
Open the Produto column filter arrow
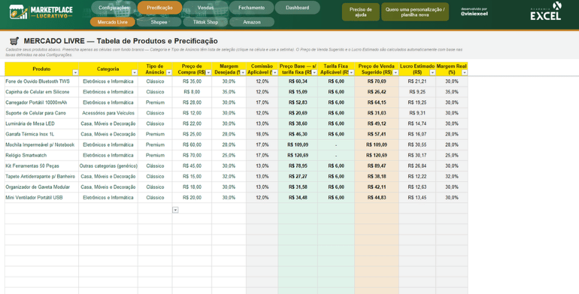75,72
